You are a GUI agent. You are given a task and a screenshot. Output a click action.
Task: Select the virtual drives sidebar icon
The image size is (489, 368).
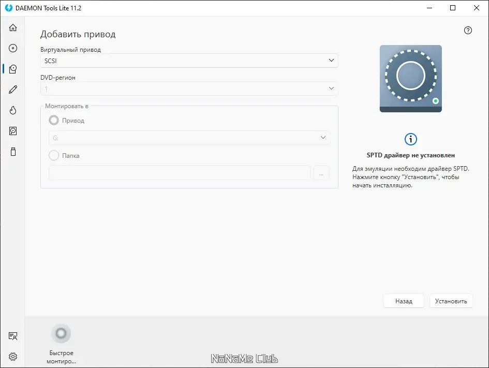13,69
